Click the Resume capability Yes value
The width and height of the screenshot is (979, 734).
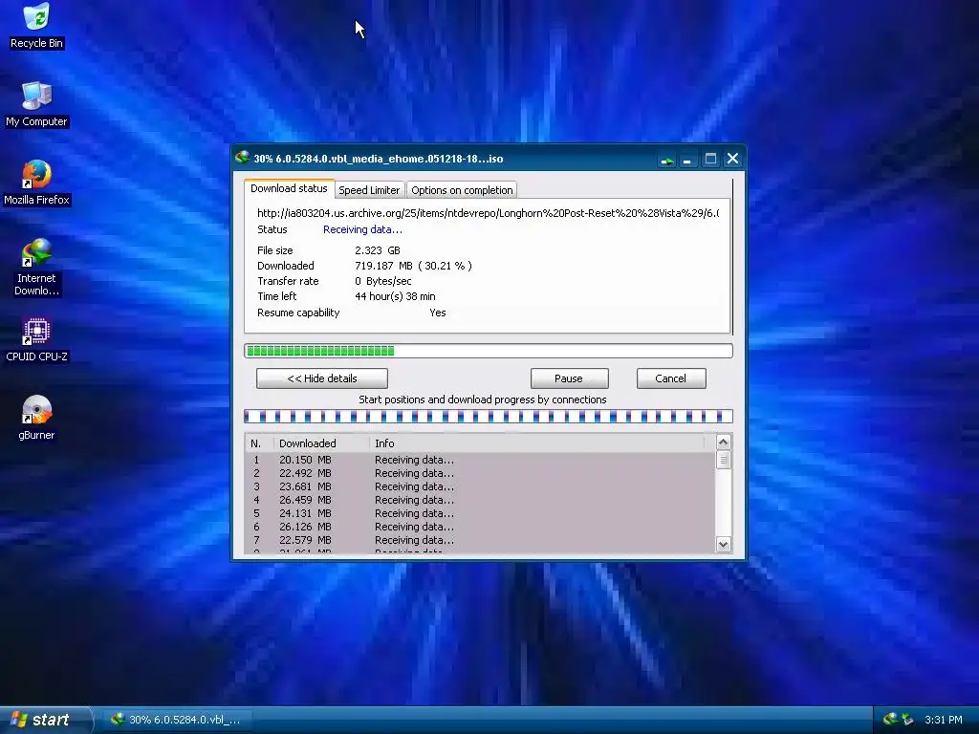[438, 313]
